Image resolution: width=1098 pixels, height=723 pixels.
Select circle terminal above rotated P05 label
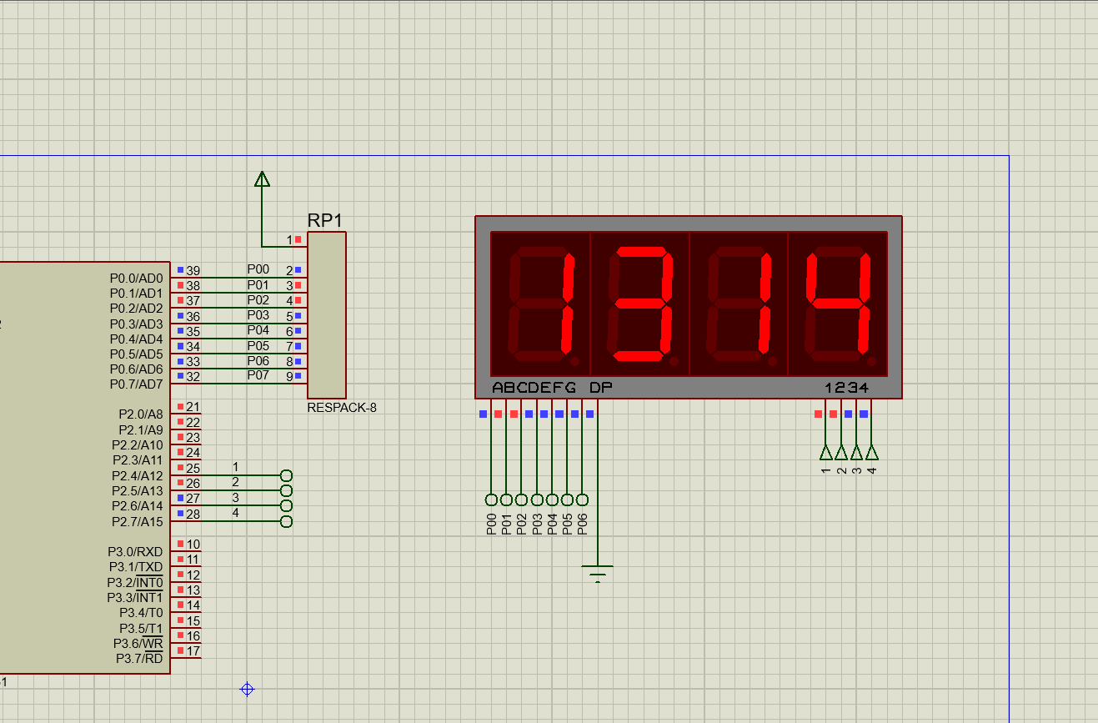click(567, 500)
